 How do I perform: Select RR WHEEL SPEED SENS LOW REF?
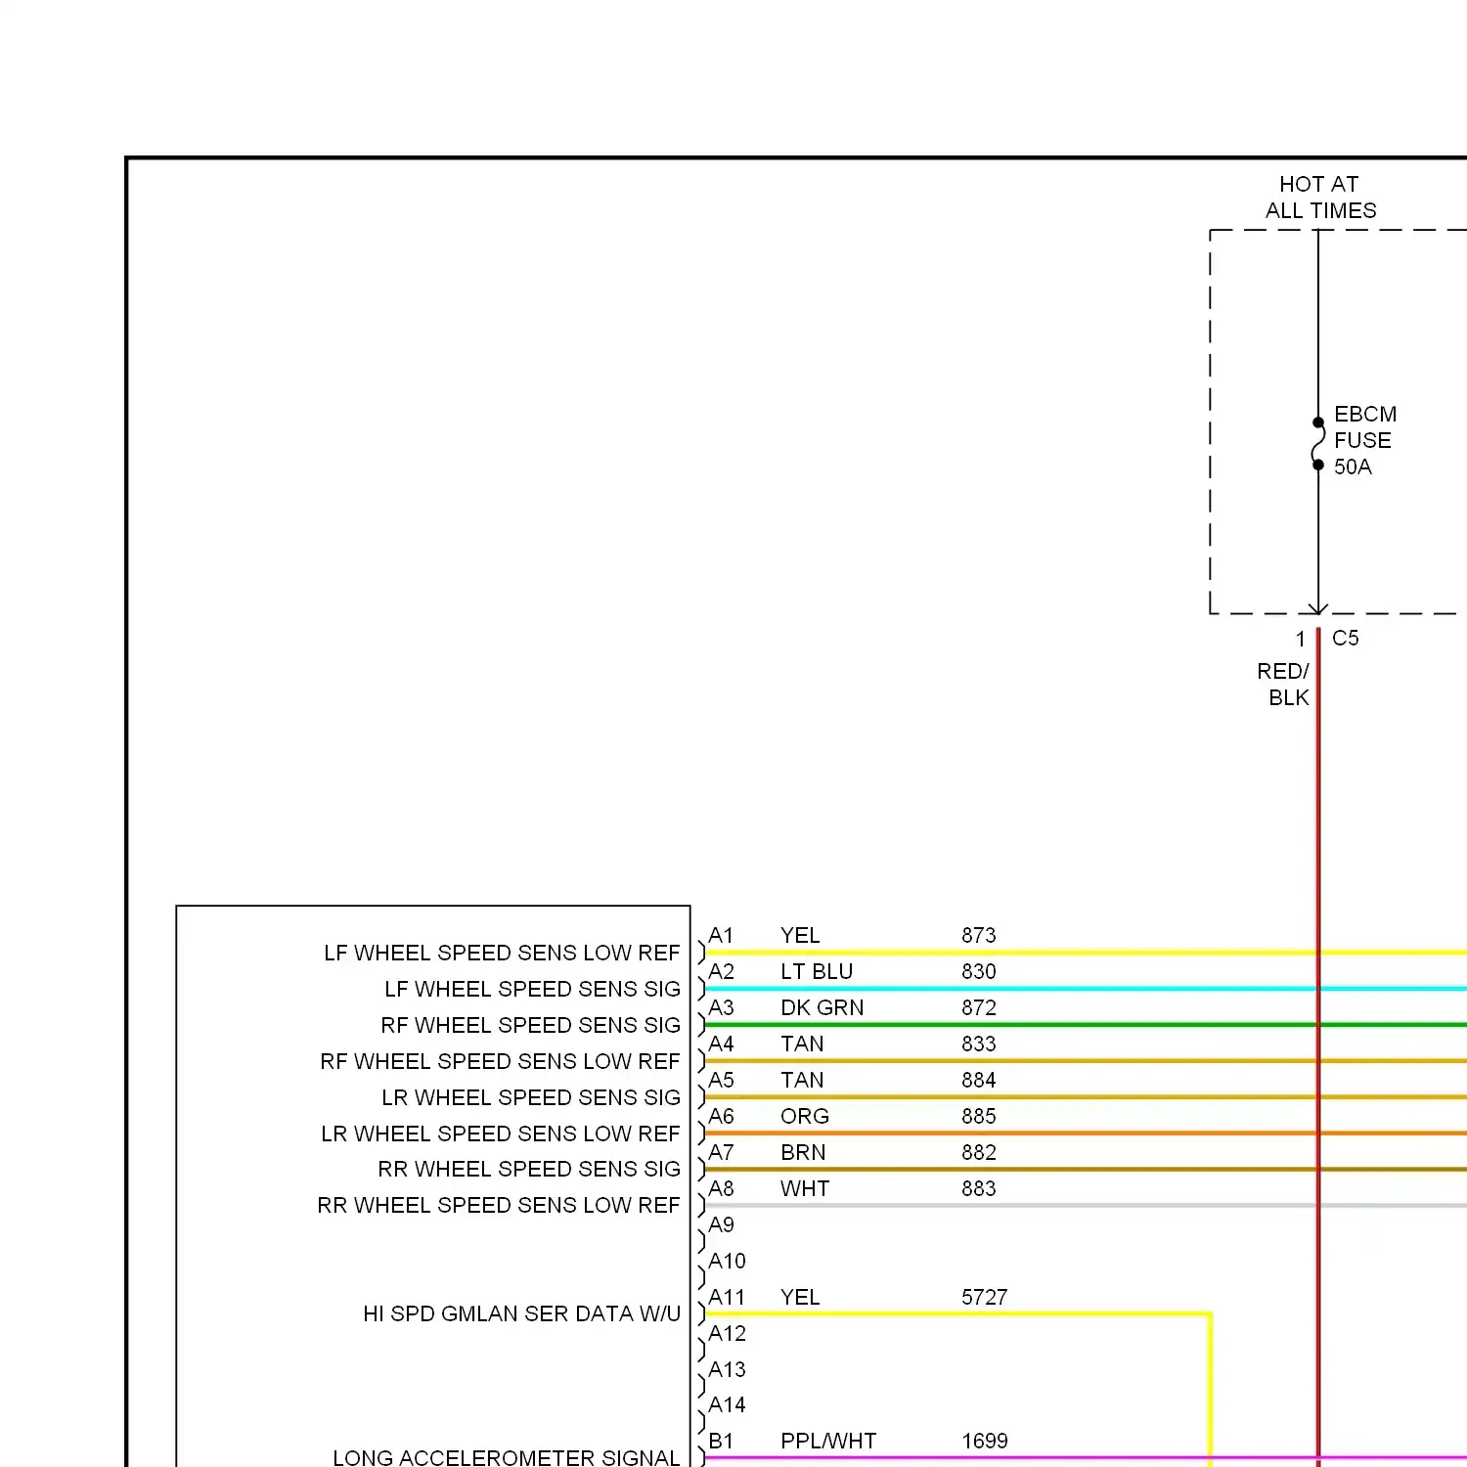[x=499, y=1205]
